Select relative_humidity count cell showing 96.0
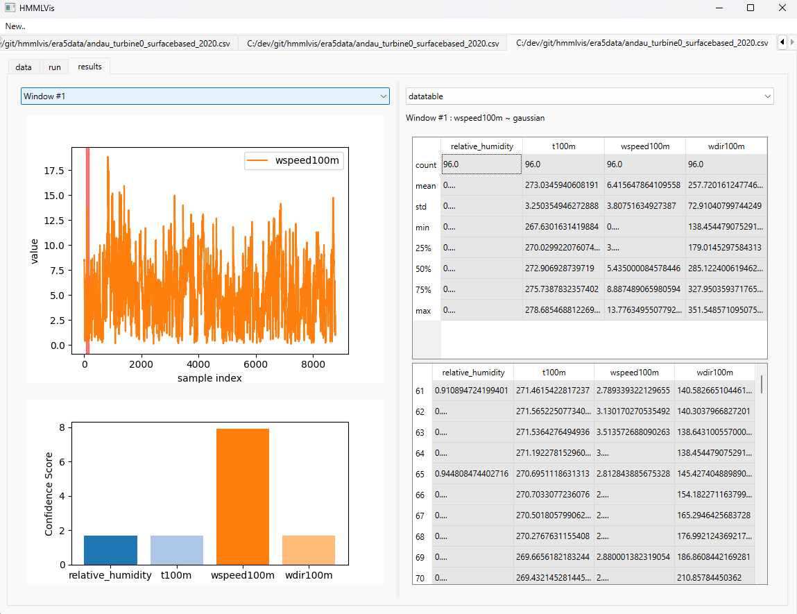797x614 pixels. pyautogui.click(x=481, y=164)
